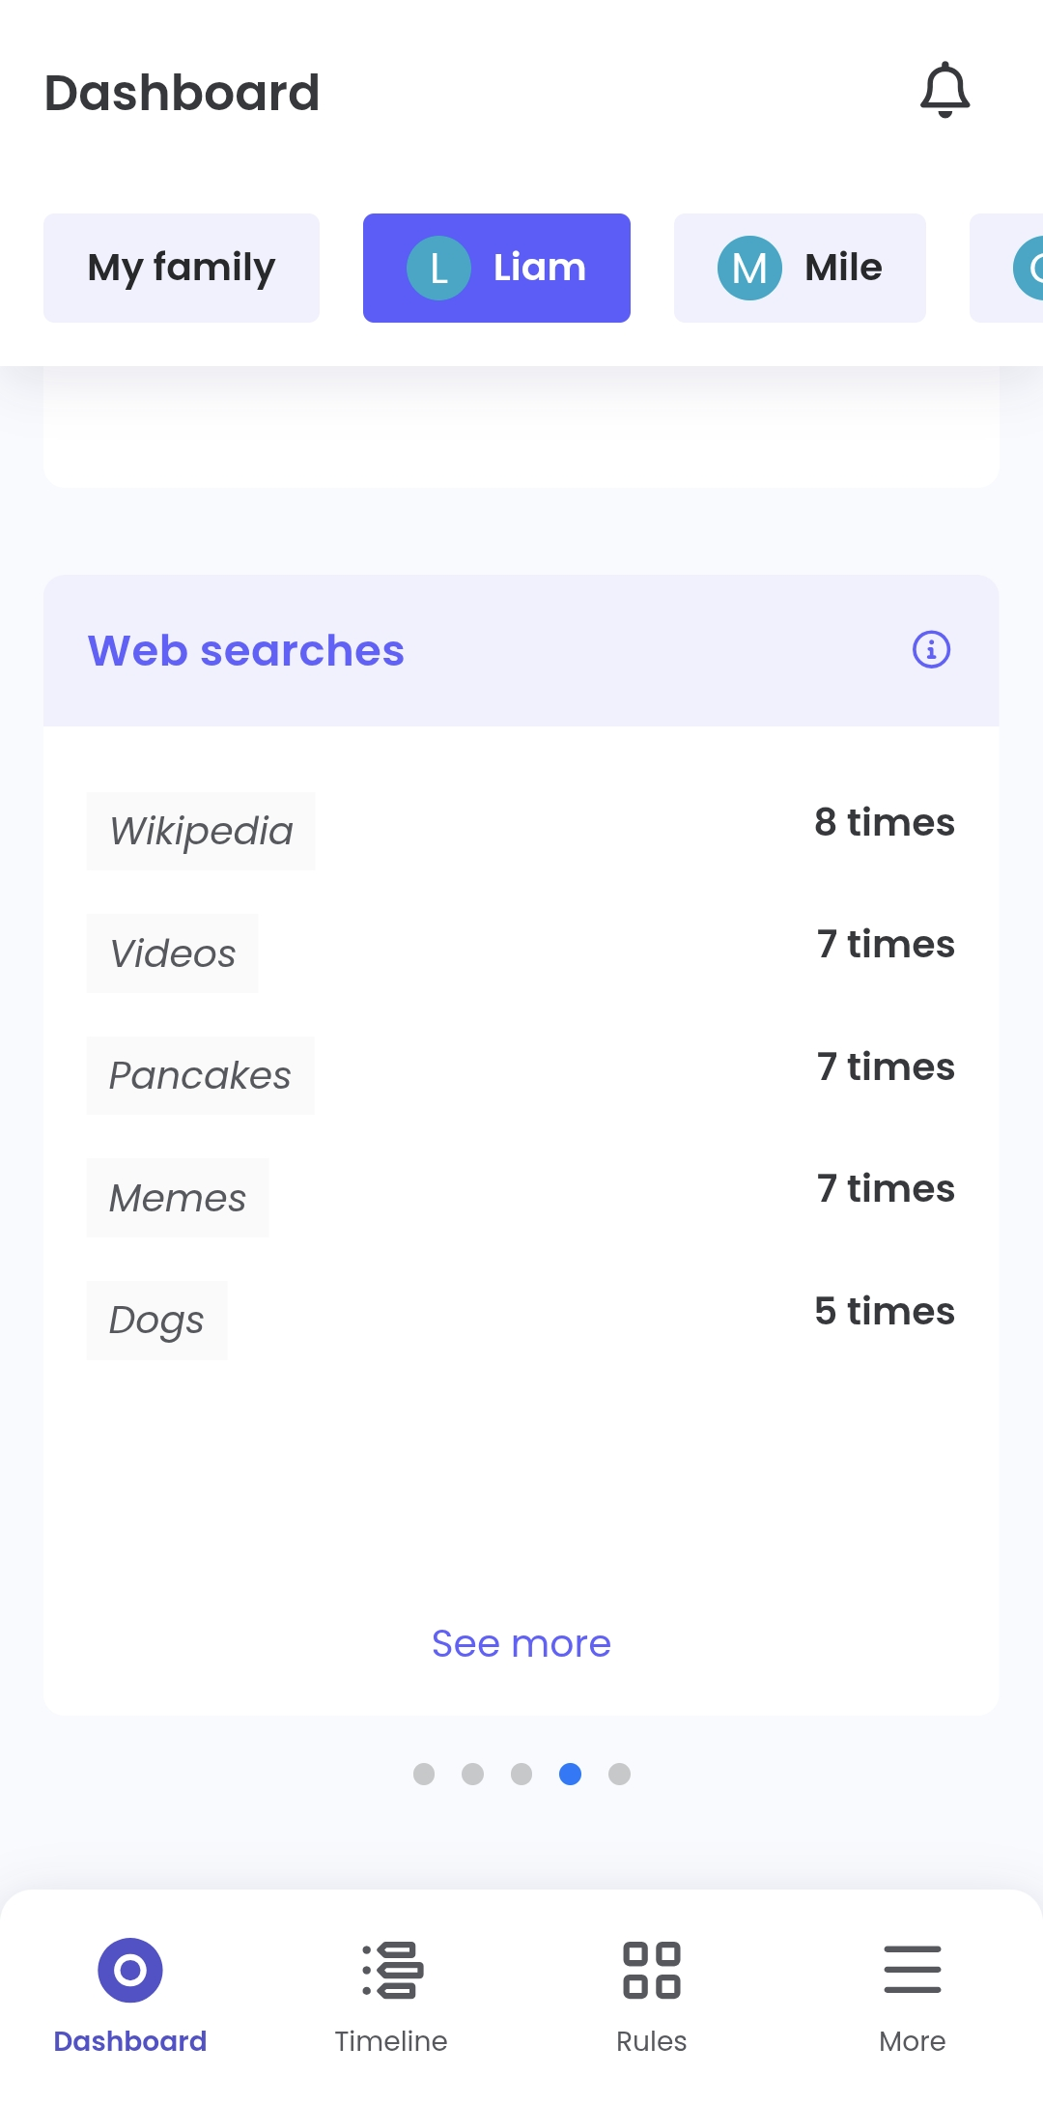This screenshot has width=1043, height=2104.
Task: Select the Wikipedia search term chip
Action: tap(201, 830)
